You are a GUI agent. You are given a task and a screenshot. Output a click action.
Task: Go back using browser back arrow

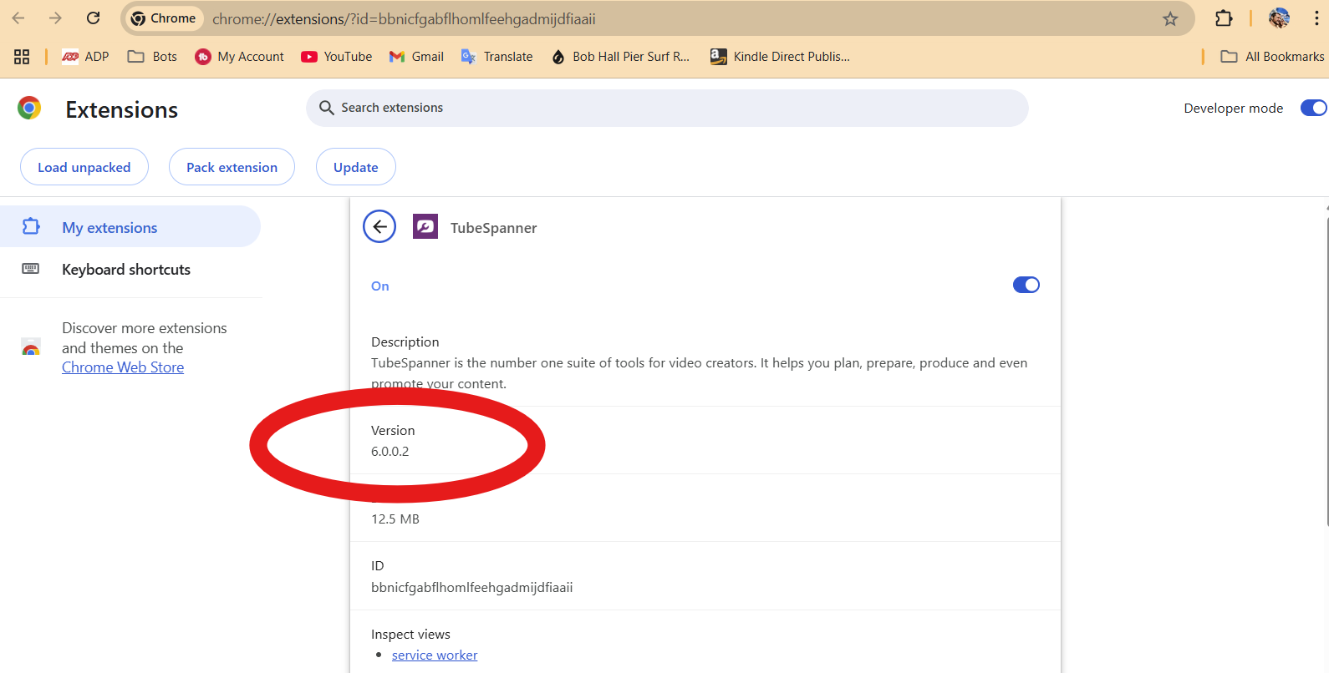pyautogui.click(x=18, y=18)
